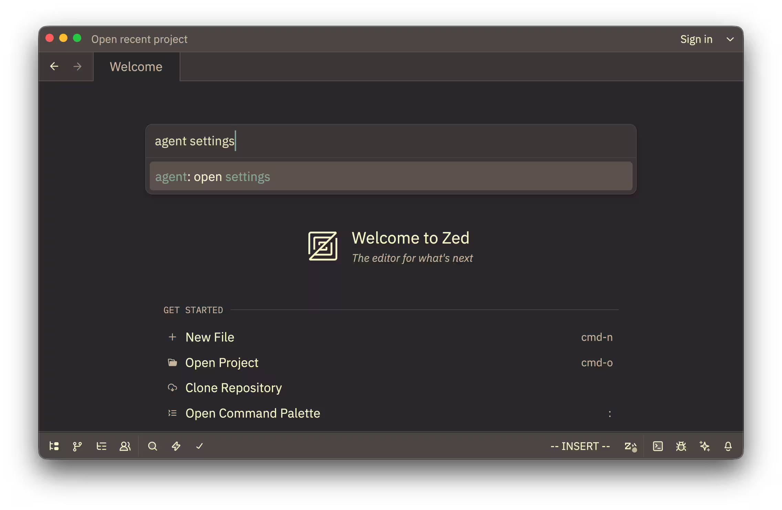This screenshot has height=510, width=782.
Task: Click the lightning quick-action icon
Action: (x=176, y=446)
